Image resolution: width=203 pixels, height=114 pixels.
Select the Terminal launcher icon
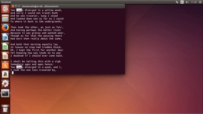pos(5,93)
